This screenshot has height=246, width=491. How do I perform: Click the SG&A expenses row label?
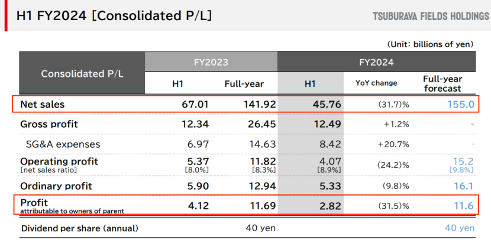pyautogui.click(x=63, y=144)
